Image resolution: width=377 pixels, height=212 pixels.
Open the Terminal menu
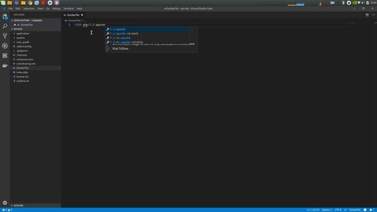(x=68, y=8)
